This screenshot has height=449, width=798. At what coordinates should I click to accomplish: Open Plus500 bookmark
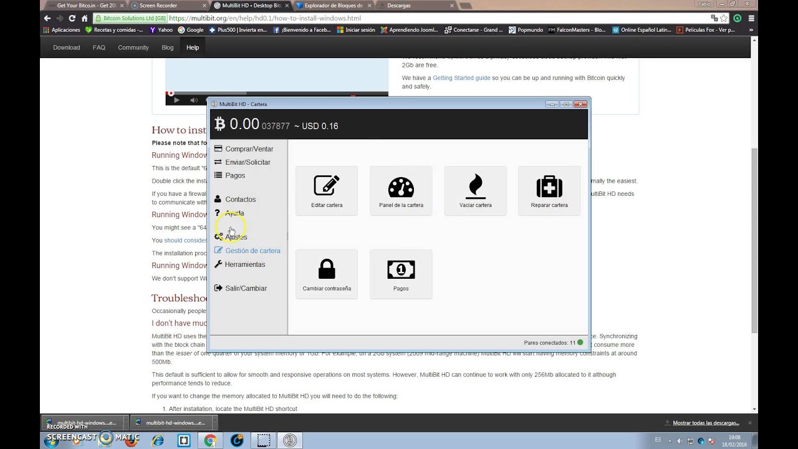point(238,29)
